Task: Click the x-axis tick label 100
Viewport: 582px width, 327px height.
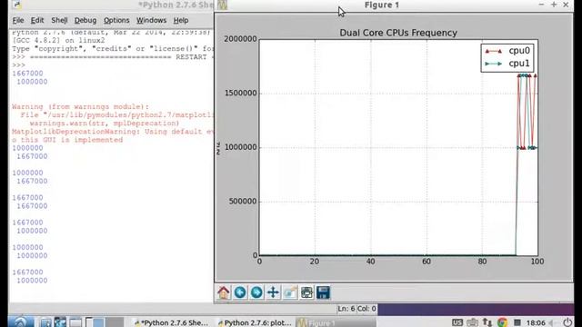Action: [537, 262]
